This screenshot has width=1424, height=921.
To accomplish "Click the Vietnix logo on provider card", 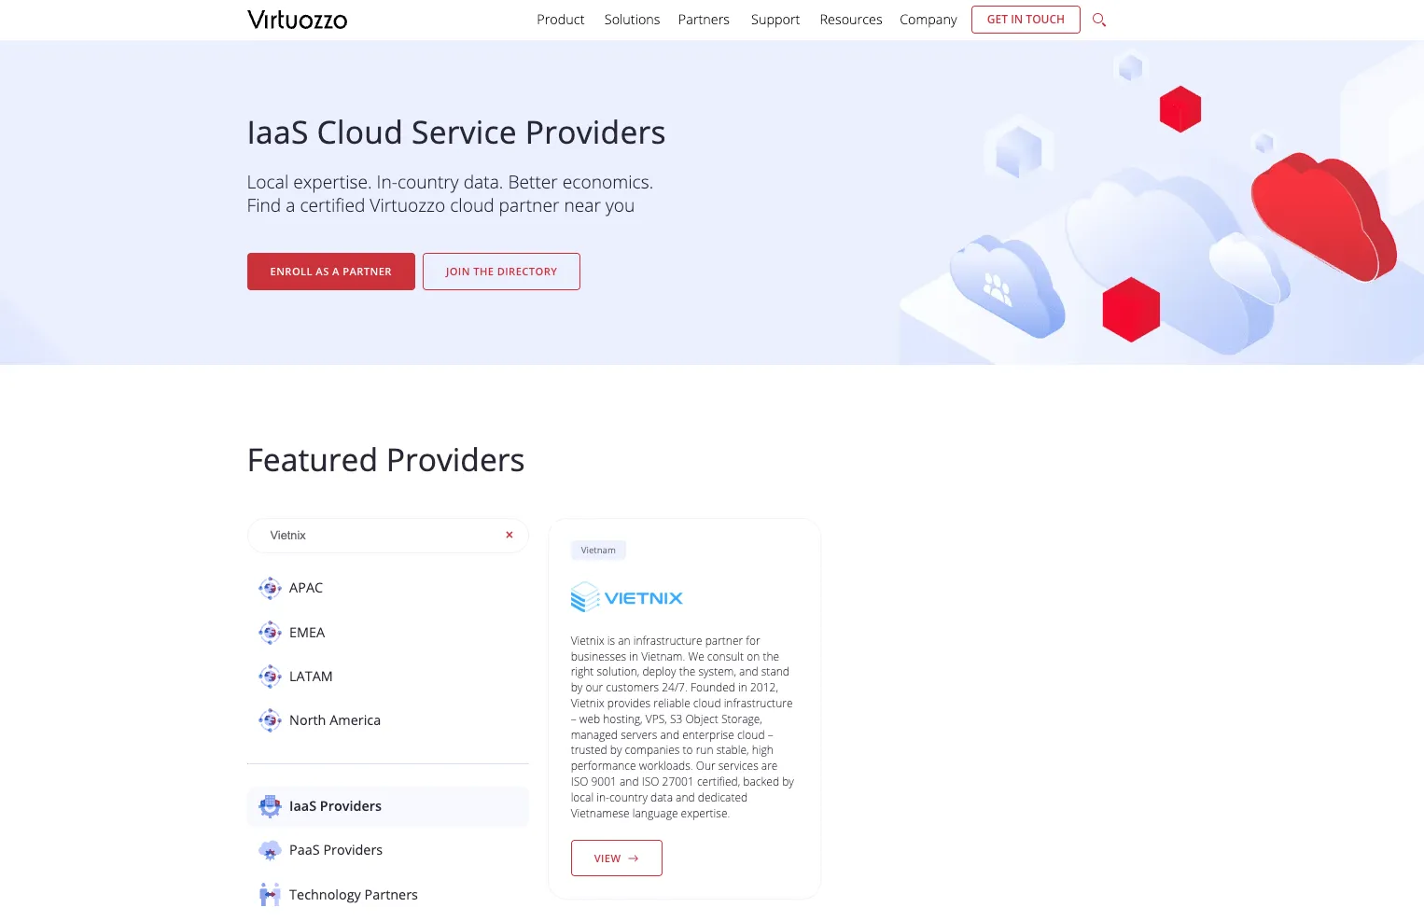I will tap(626, 597).
